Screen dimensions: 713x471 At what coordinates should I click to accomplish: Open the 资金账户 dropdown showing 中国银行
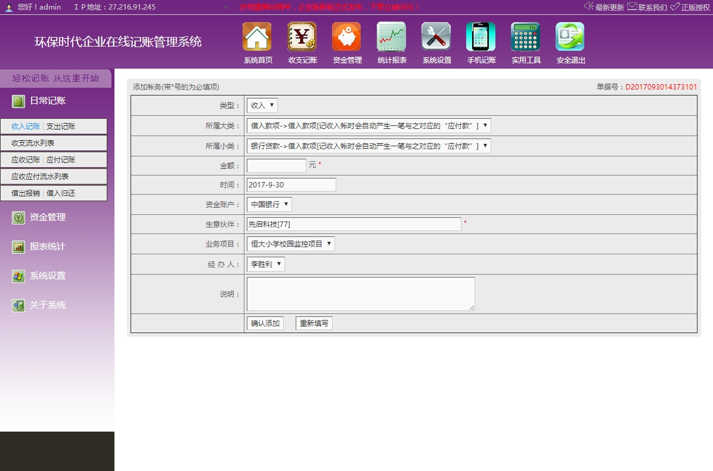point(269,205)
